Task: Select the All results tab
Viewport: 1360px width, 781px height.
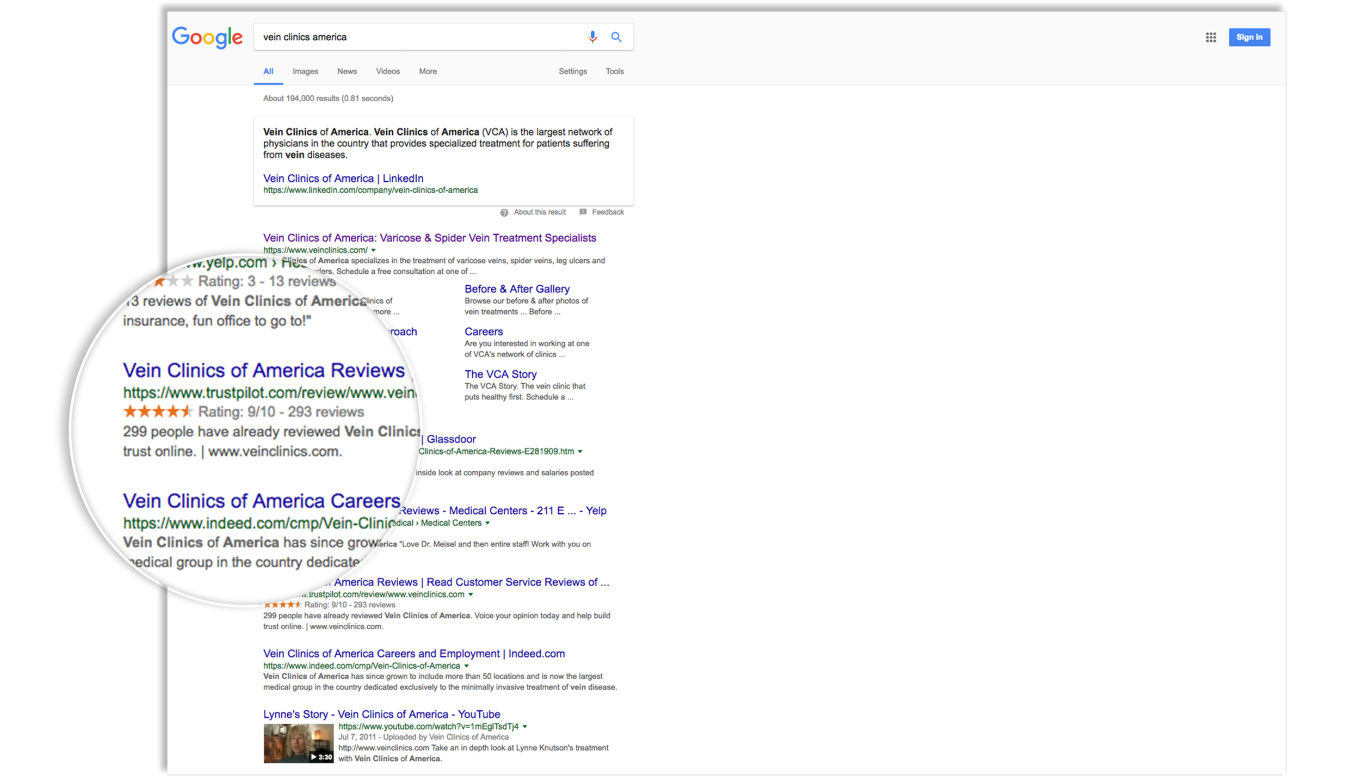Action: pyautogui.click(x=268, y=71)
